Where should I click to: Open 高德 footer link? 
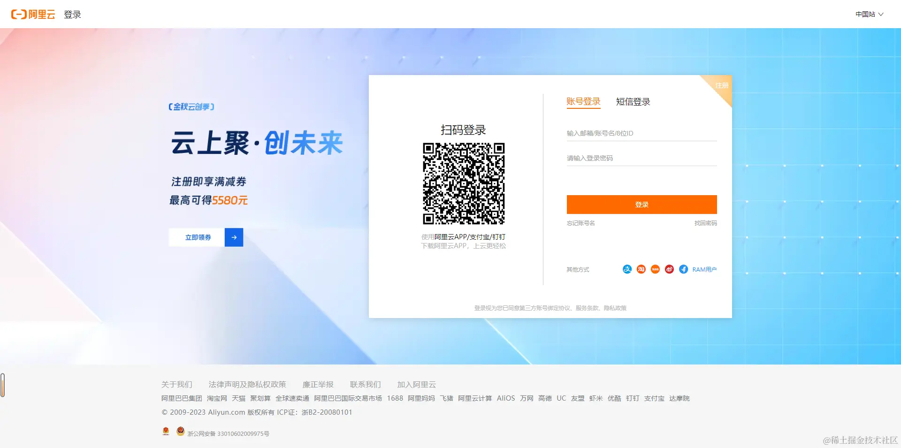click(545, 398)
